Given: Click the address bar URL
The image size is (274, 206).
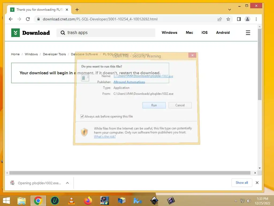Looking at the screenshot, I should click(100, 19).
